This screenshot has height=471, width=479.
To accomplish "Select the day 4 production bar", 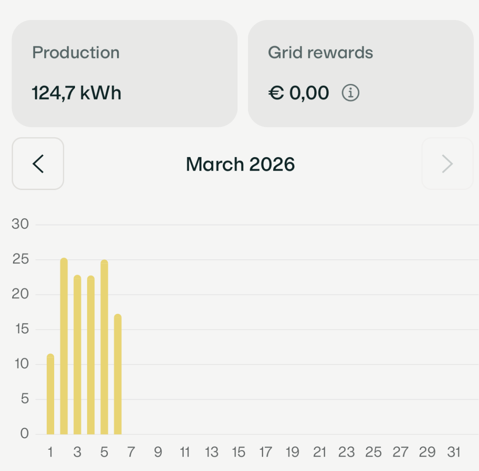I will coord(91,355).
